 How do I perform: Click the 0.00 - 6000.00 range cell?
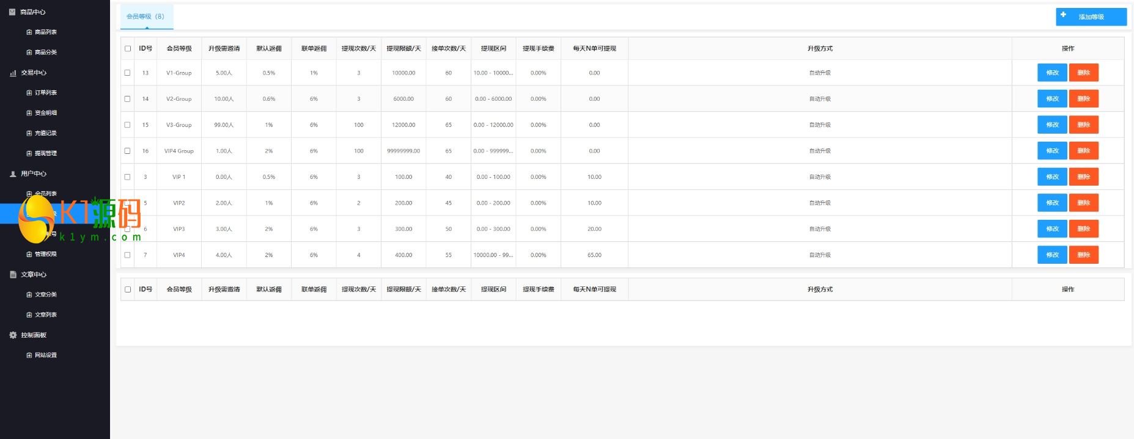493,99
